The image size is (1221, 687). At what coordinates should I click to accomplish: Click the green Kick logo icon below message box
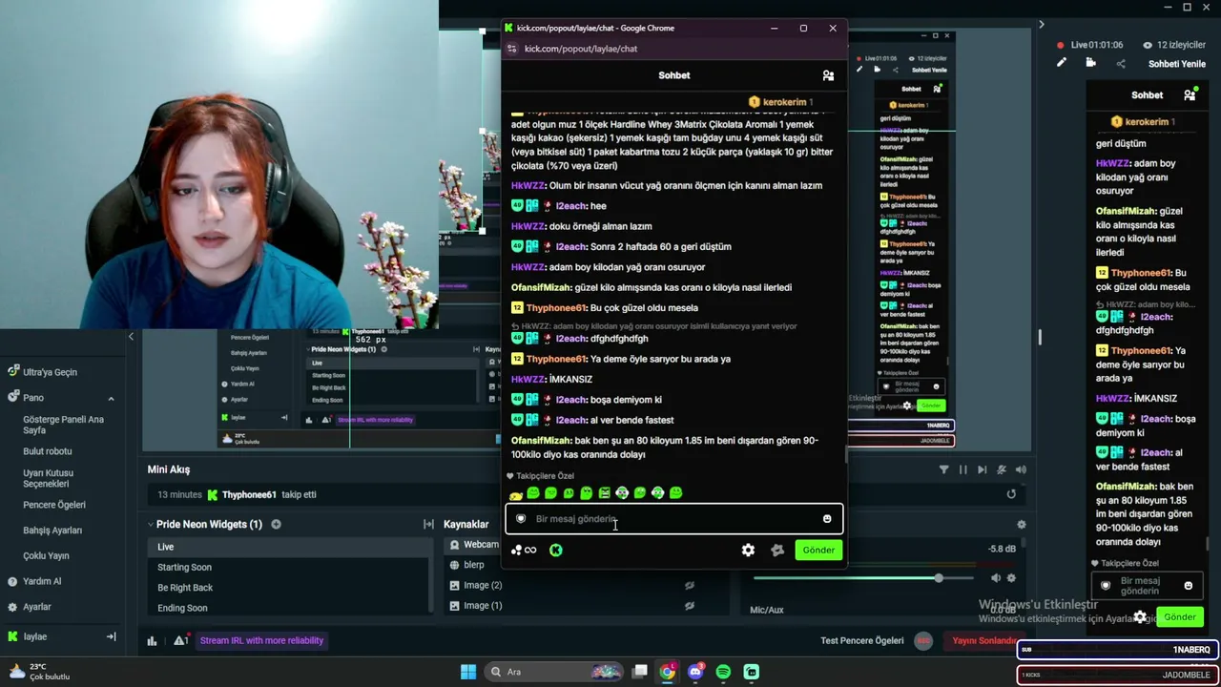556,550
